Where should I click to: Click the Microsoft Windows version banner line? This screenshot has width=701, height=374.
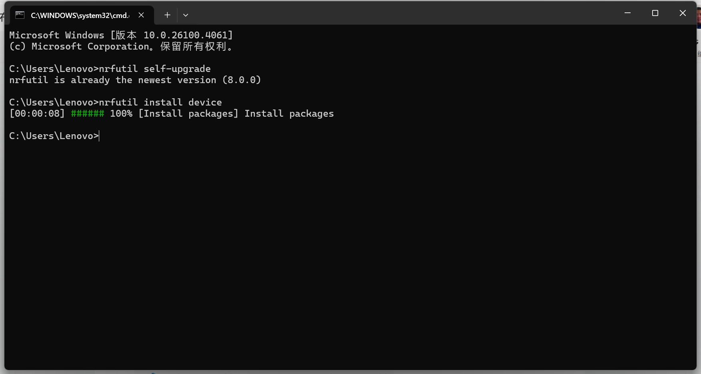click(120, 35)
